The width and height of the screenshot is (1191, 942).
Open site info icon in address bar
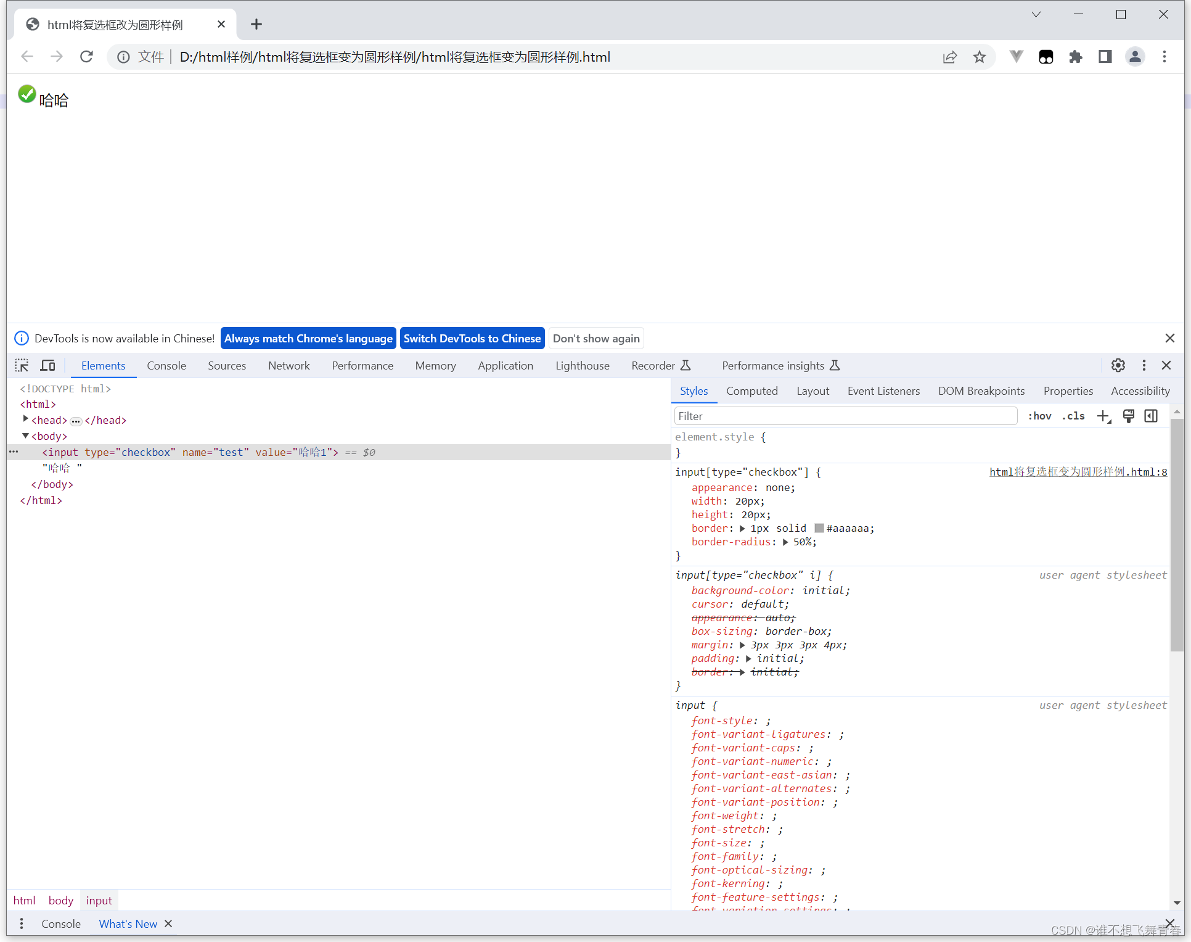(x=123, y=57)
